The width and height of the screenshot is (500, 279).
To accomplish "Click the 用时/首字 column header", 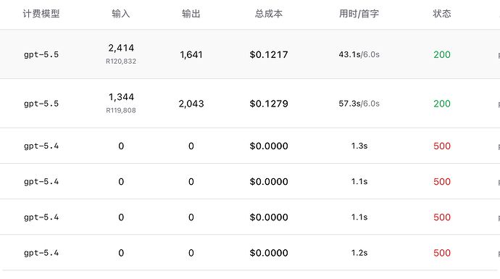I will click(359, 14).
